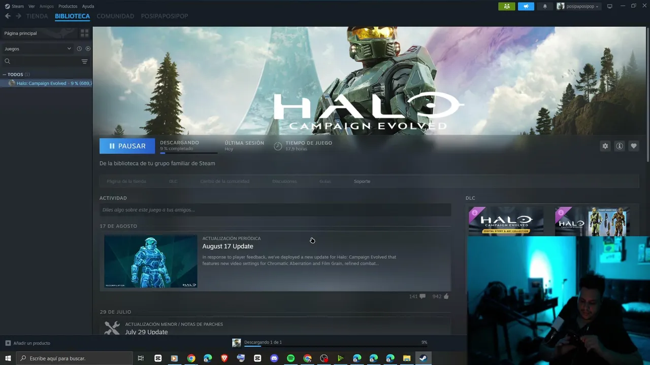Collapse the TODOS games category
The image size is (650, 365).
pos(5,75)
